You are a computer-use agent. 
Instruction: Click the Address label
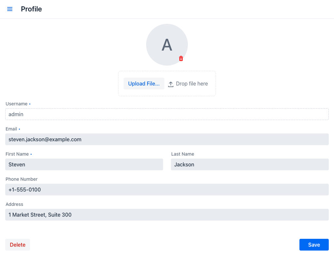14,204
